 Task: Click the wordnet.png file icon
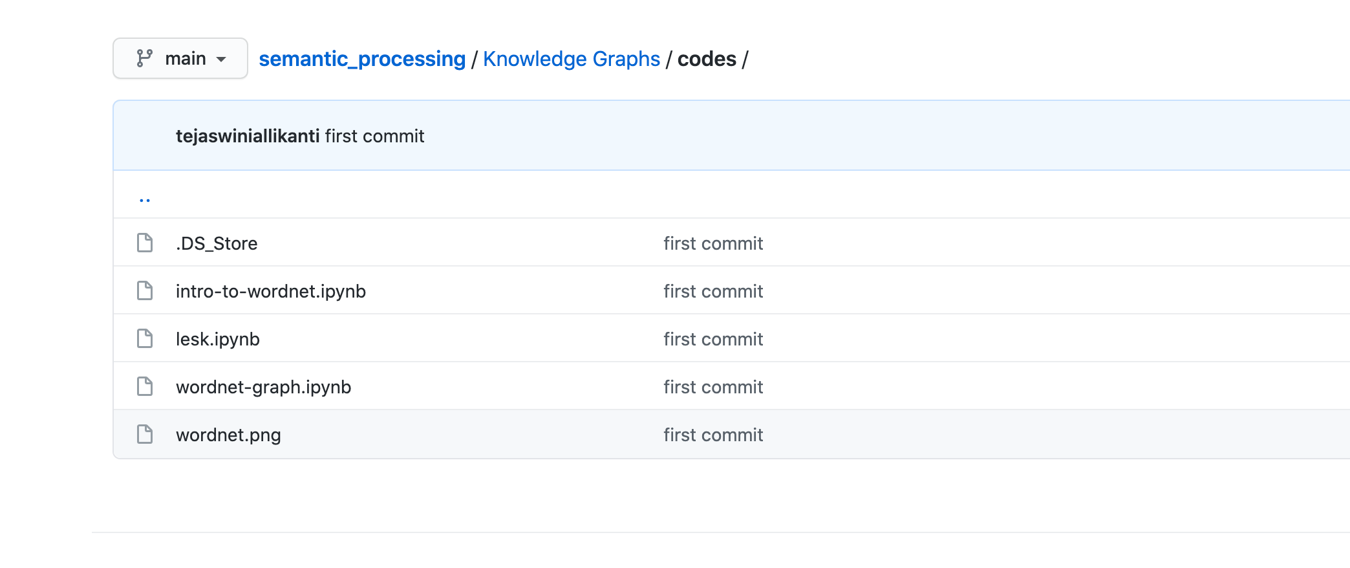pyautogui.click(x=145, y=435)
